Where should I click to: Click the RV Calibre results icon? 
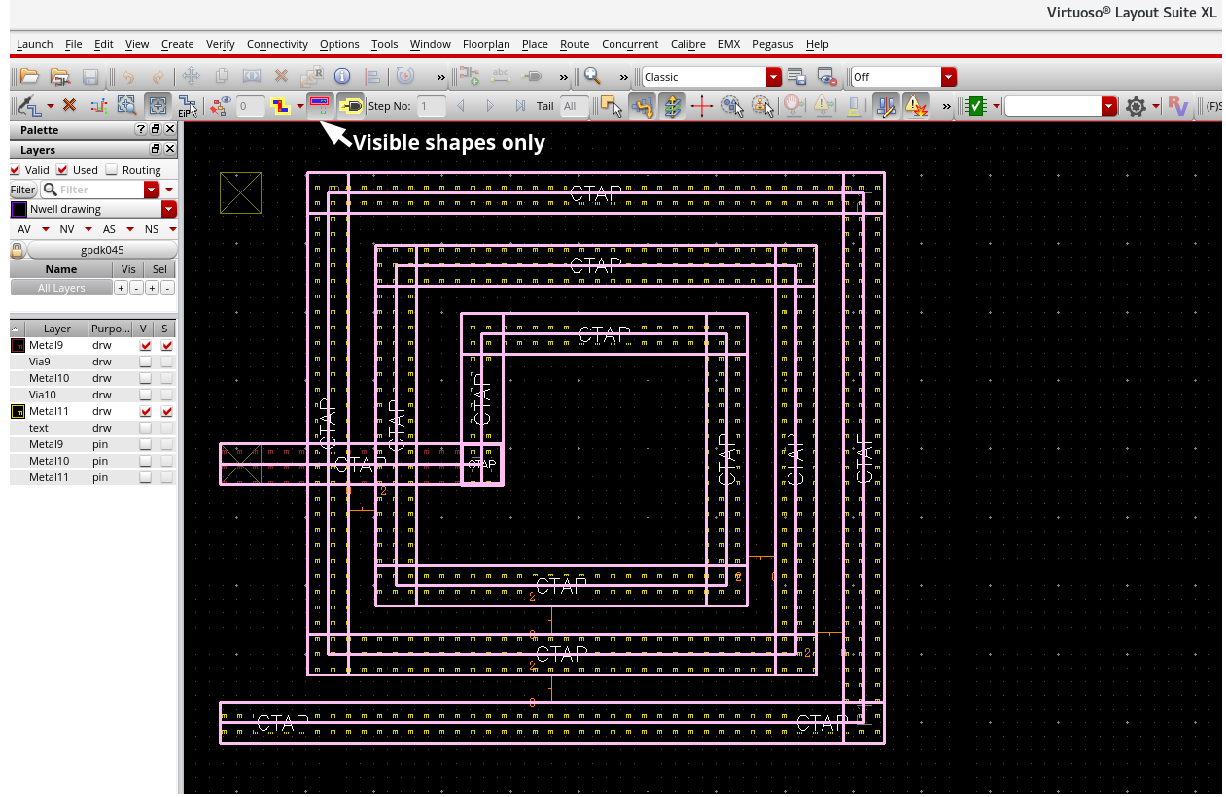point(1178,106)
